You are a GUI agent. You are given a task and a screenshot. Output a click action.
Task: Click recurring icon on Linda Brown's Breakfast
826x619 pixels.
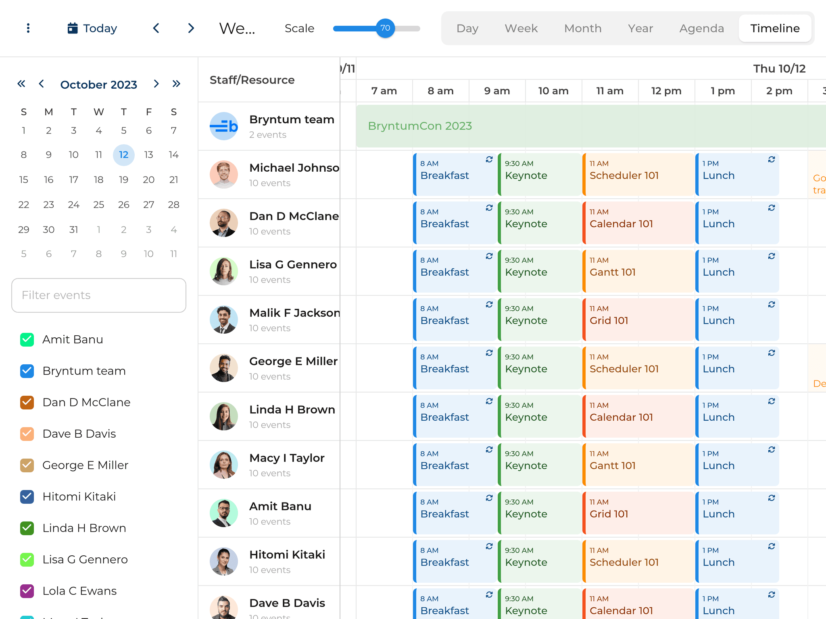489,401
